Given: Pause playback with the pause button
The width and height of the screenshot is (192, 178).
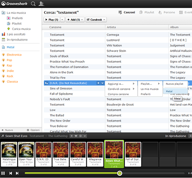Looking at the screenshot, I should click(3, 173).
